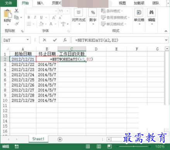Expand the formula bar with the arrow
Image resolution: width=170 pixels, height=150 pixels.
click(x=166, y=40)
